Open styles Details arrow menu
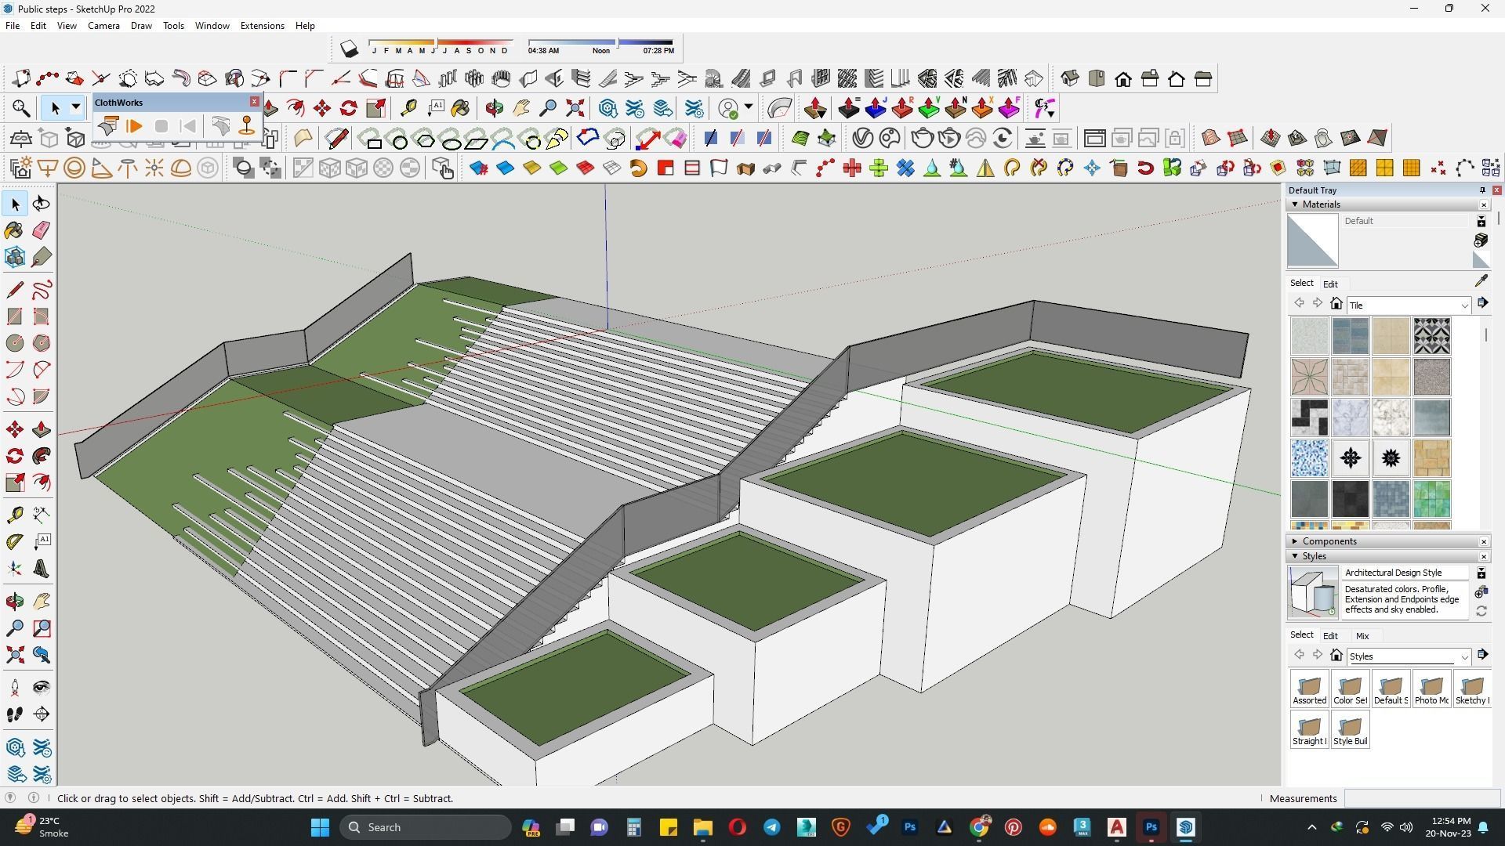The image size is (1505, 846). point(1482,655)
